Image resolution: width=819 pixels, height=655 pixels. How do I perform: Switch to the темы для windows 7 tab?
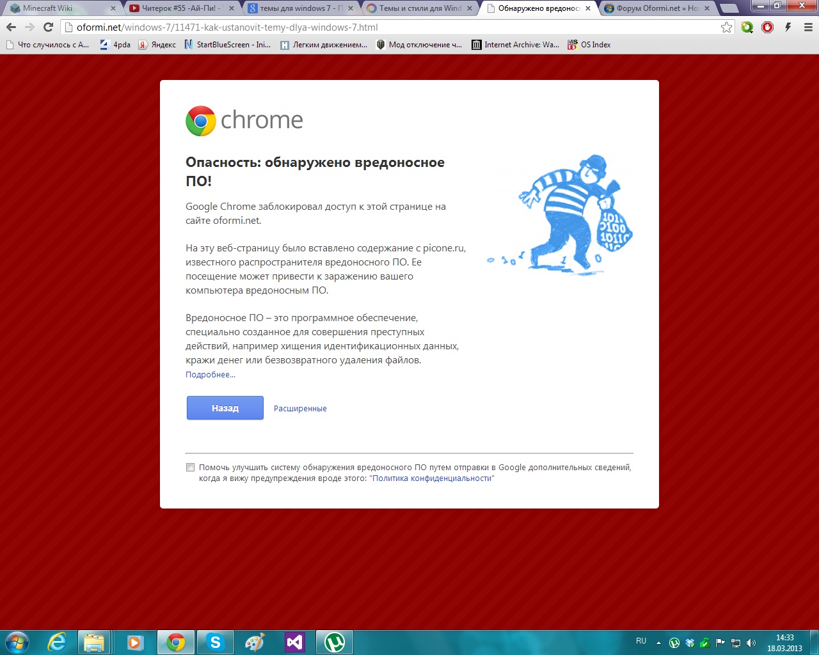301,8
